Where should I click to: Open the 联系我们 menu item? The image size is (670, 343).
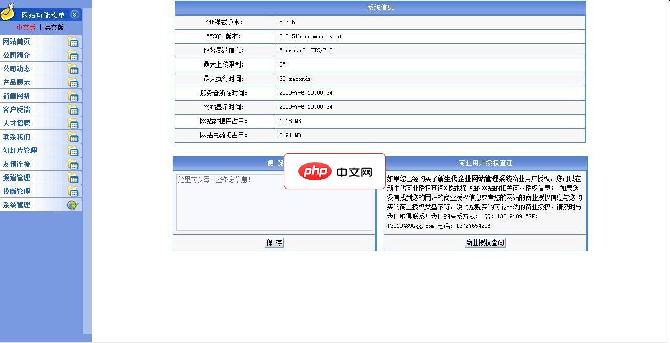[41, 137]
